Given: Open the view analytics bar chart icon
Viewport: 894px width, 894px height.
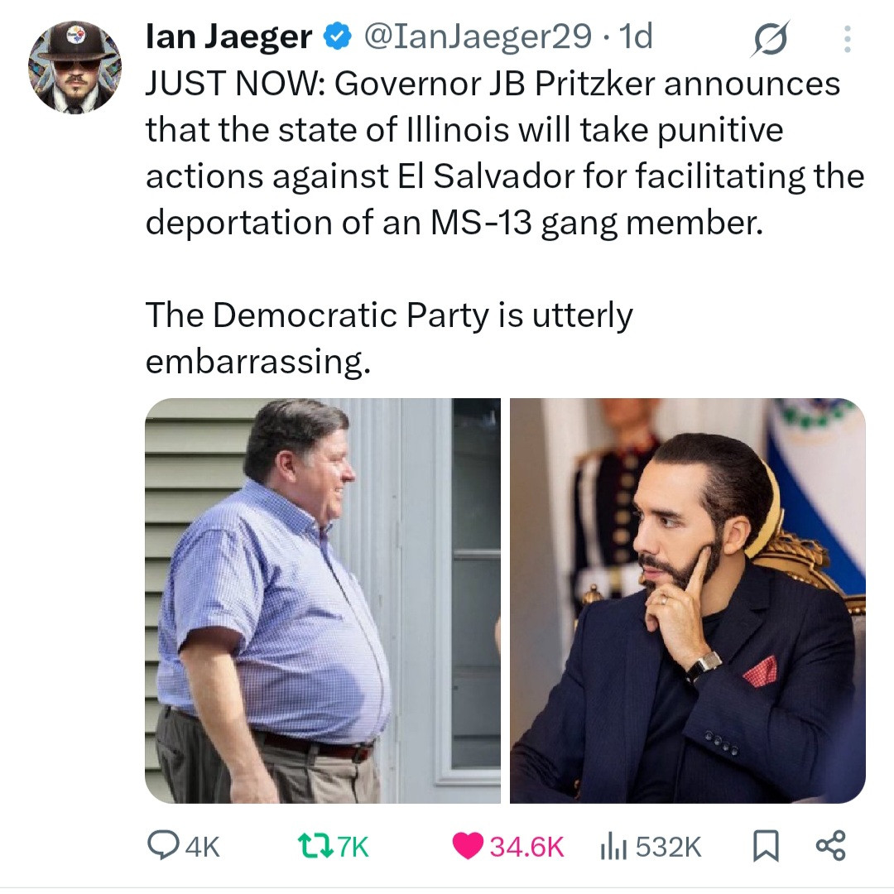Looking at the screenshot, I should tap(613, 845).
